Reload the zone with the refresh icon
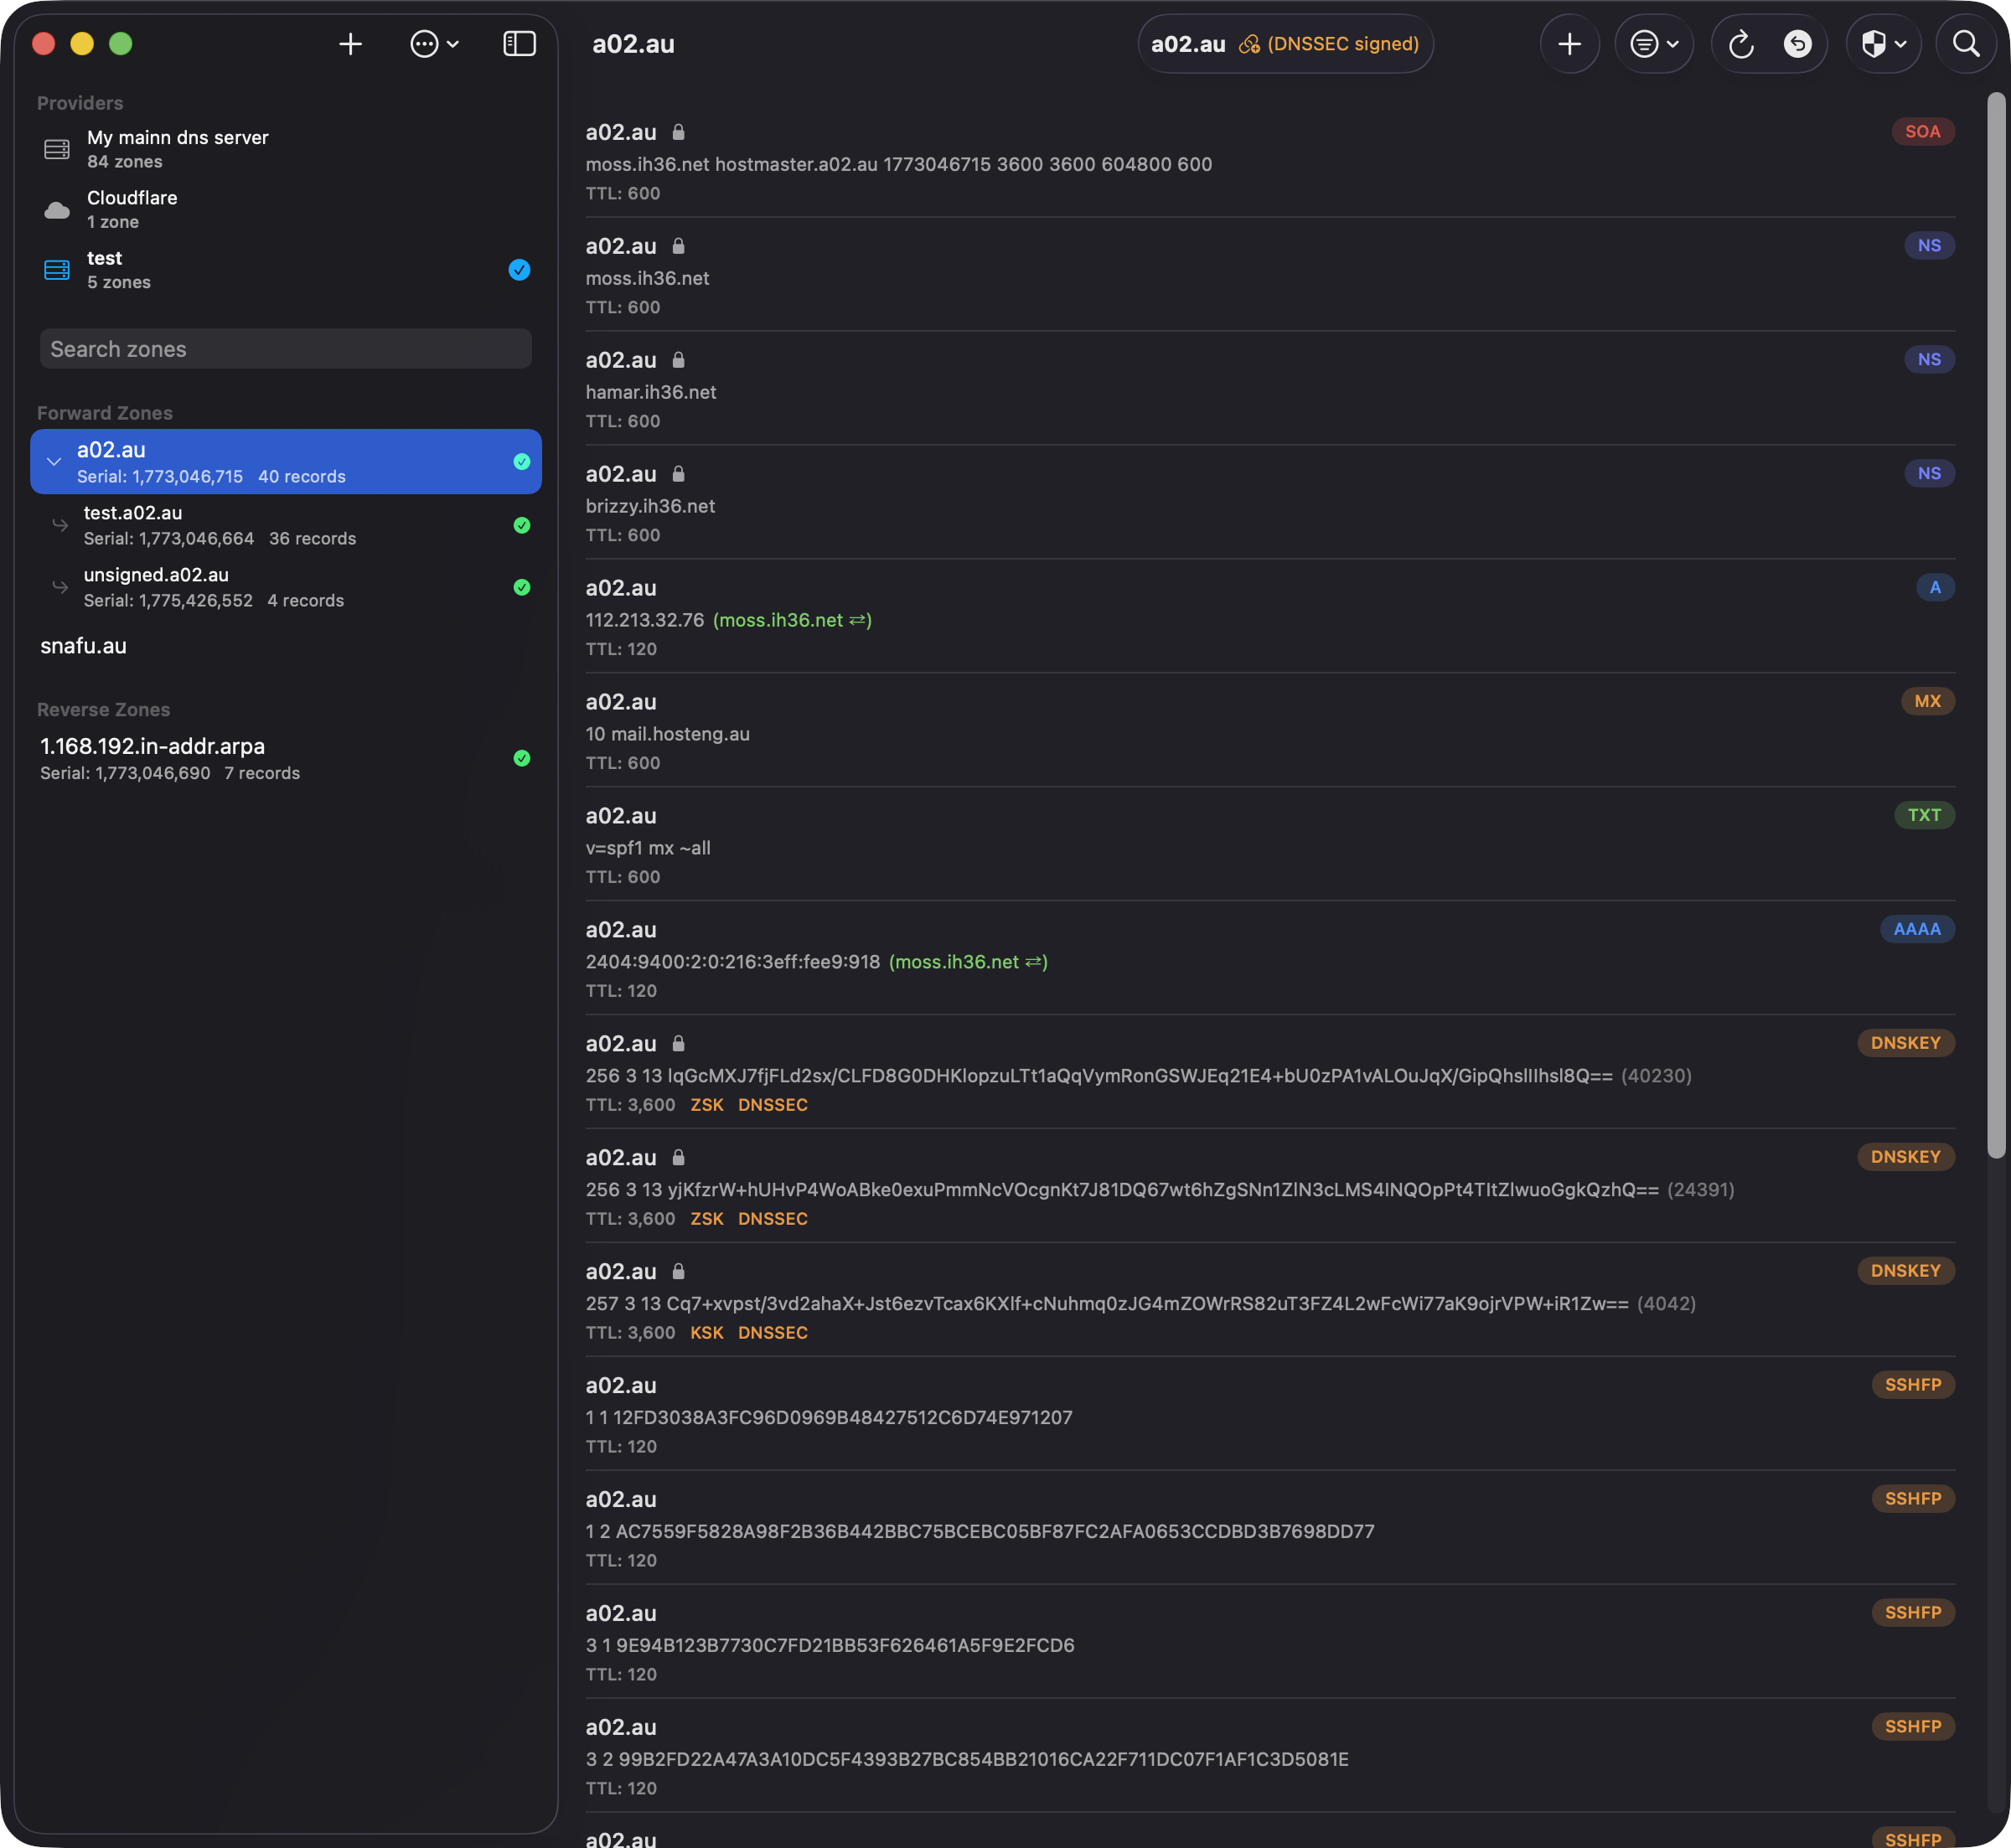2011x1848 pixels. (x=1741, y=44)
